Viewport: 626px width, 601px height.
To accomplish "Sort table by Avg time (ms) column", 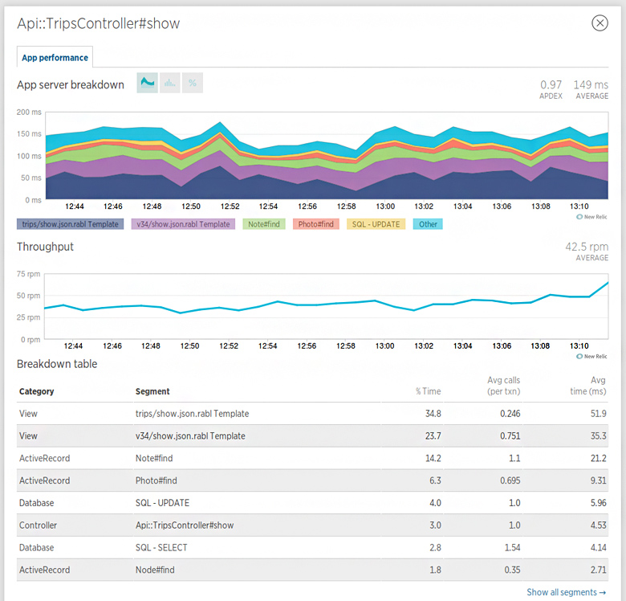I will tap(594, 386).
